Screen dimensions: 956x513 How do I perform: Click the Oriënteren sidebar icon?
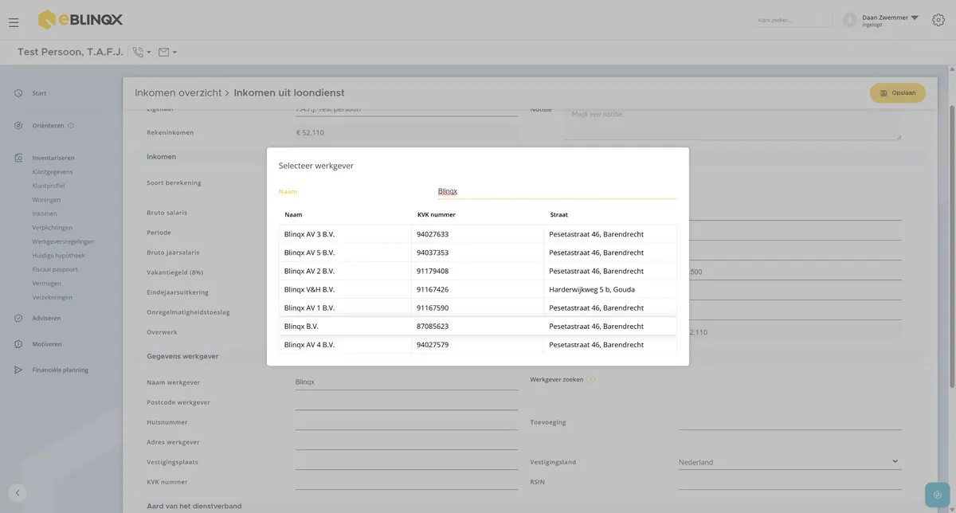click(18, 125)
